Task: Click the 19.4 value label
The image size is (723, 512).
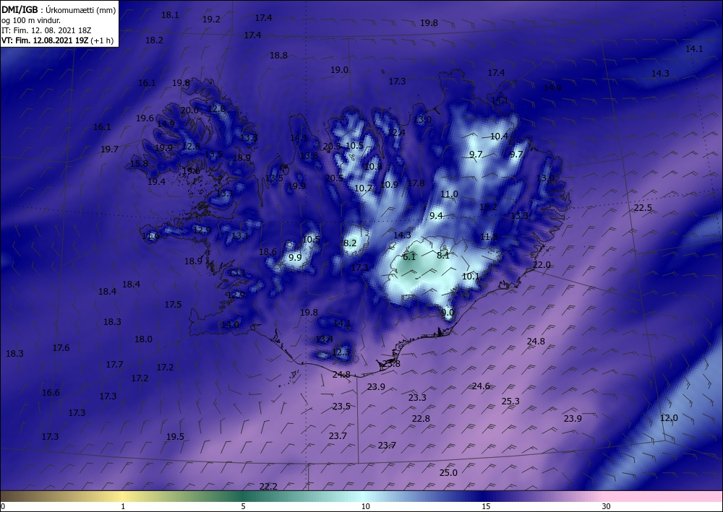Action: (156, 181)
